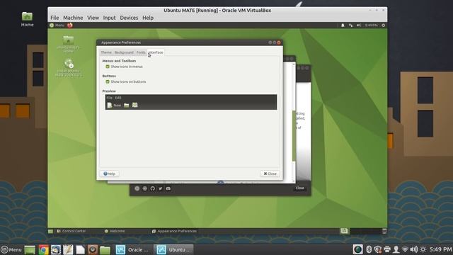Click the notification bell in guest panel
The width and height of the screenshot is (453, 255).
coord(343,25)
